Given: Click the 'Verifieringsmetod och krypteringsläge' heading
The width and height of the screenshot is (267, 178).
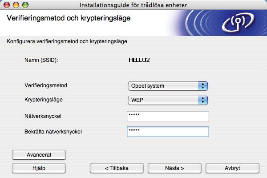Looking at the screenshot, I should click(69, 18).
